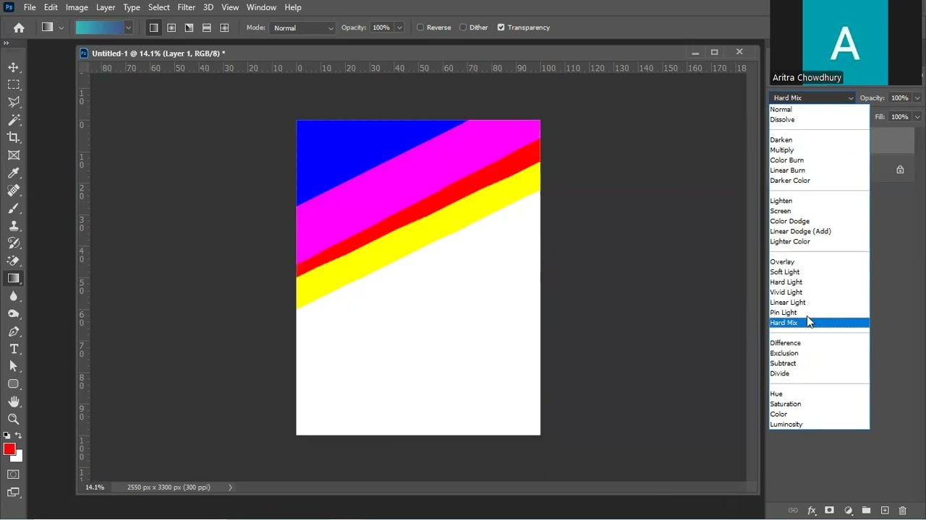This screenshot has height=520, width=926.
Task: Uncheck the Transparency checkbox
Action: click(501, 27)
